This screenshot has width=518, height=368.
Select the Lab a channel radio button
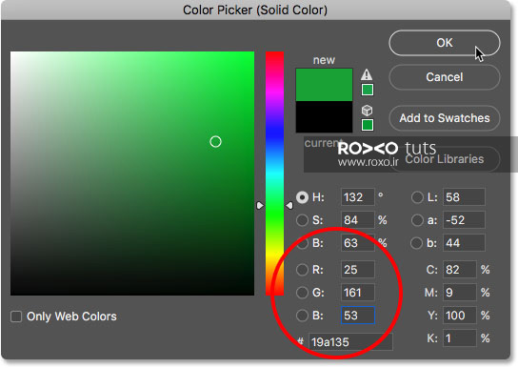pyautogui.click(x=417, y=220)
